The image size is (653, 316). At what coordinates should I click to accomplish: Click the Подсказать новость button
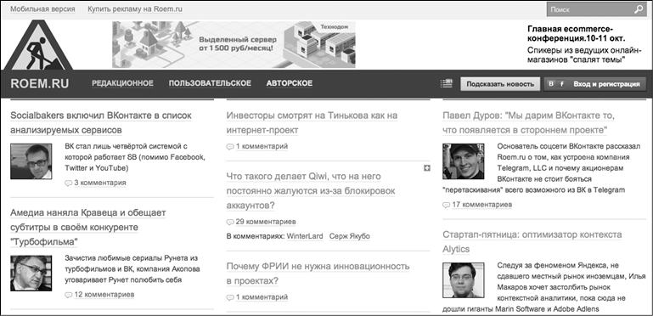[x=500, y=84]
